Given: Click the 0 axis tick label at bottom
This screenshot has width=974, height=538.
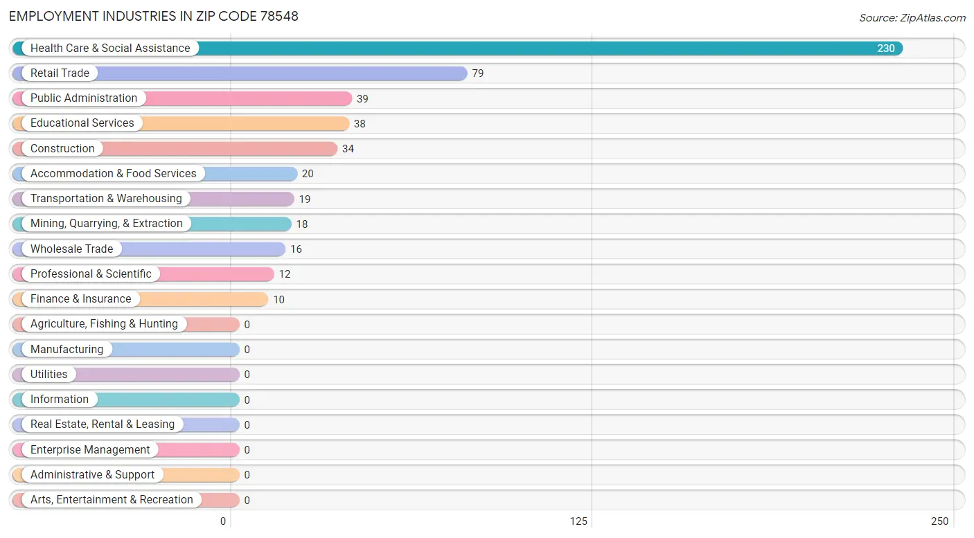Looking at the screenshot, I should (223, 521).
